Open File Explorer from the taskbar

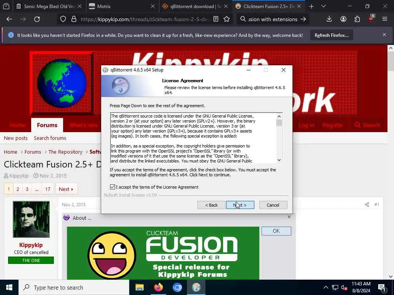tap(139, 287)
